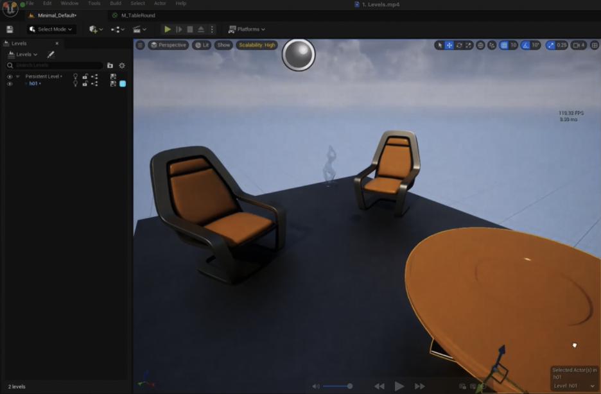601x394 pixels.
Task: Open play options three-dot menu
Action: pyautogui.click(x=212, y=29)
